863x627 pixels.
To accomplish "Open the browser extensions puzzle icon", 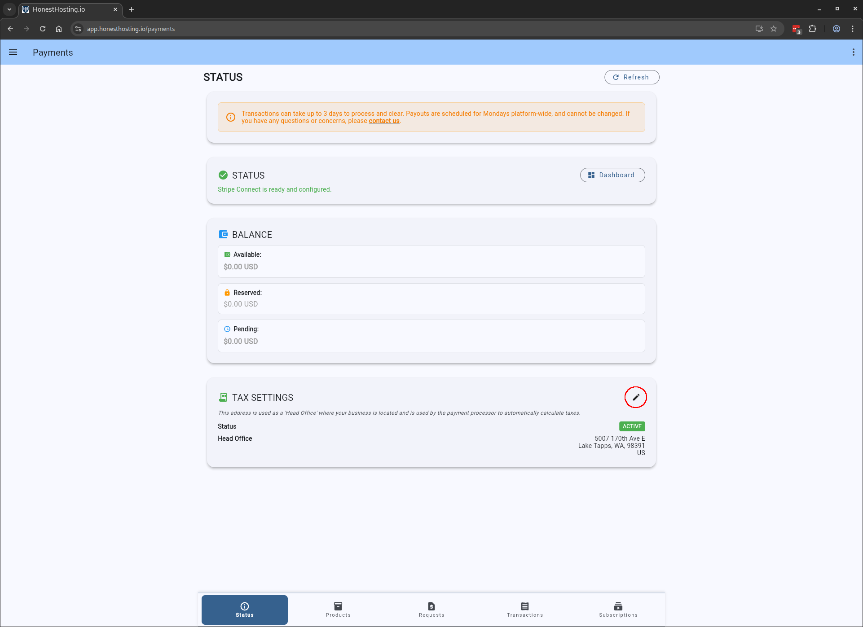I will pos(812,29).
